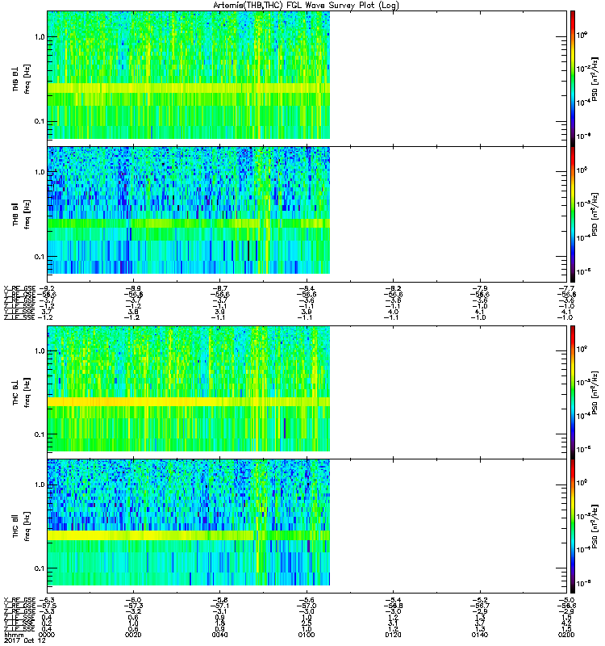Screen dimensions: 605x646
Task: Click the "2017 Oct 12" date label
Action: point(25,641)
